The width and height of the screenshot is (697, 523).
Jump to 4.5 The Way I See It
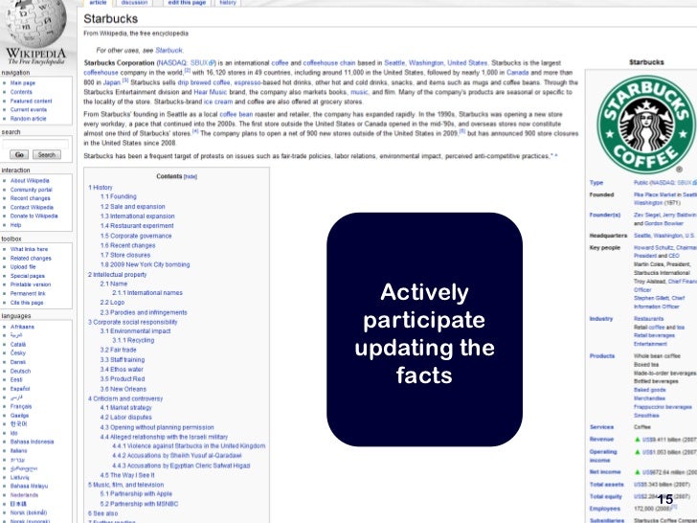[127, 475]
